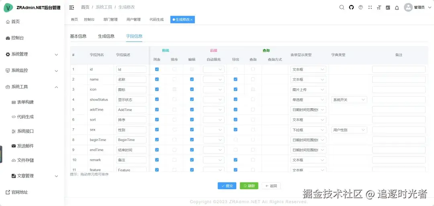Image resolution: width=434 pixels, height=206 pixels.
Task: Open the 代码生成 page tab
Action: 157,20
